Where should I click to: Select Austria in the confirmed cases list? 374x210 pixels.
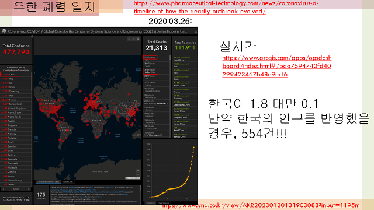[16, 121]
